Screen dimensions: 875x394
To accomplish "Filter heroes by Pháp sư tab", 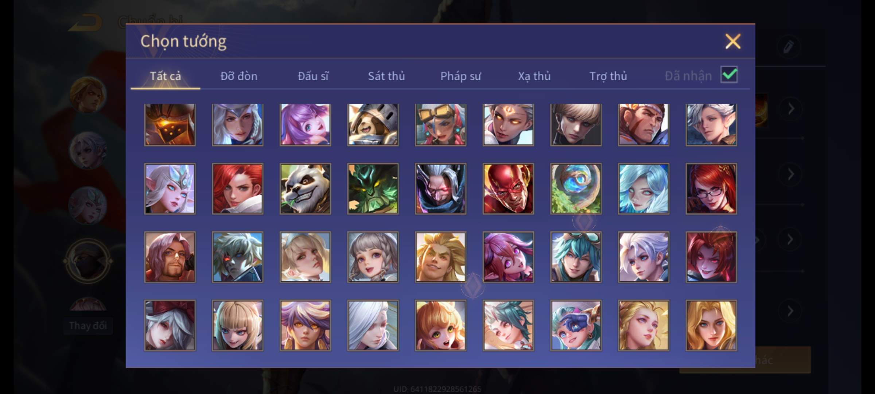I will click(x=461, y=76).
